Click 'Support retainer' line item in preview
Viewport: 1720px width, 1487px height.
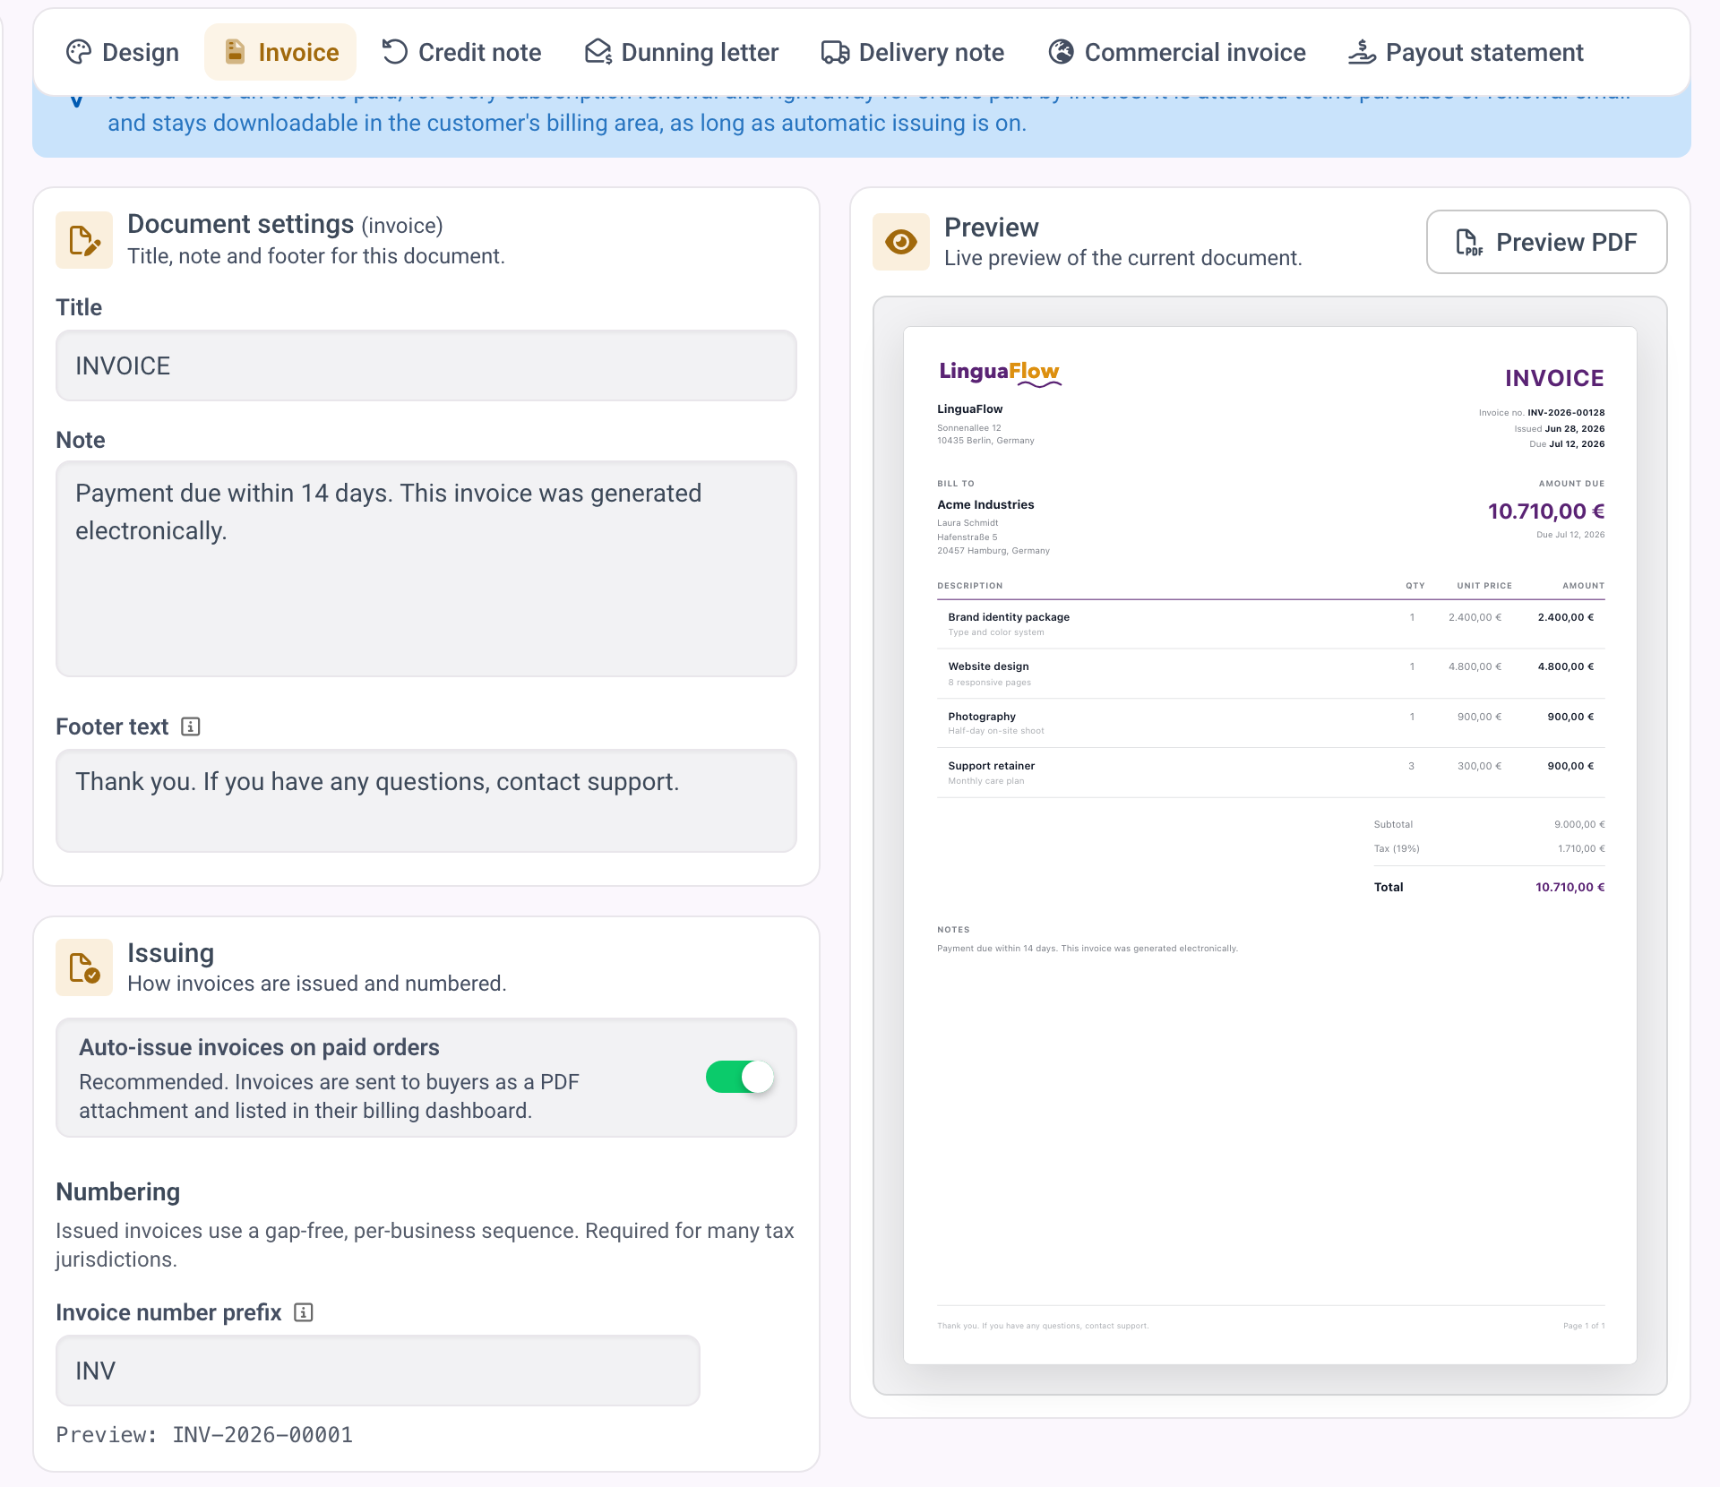[x=991, y=766]
